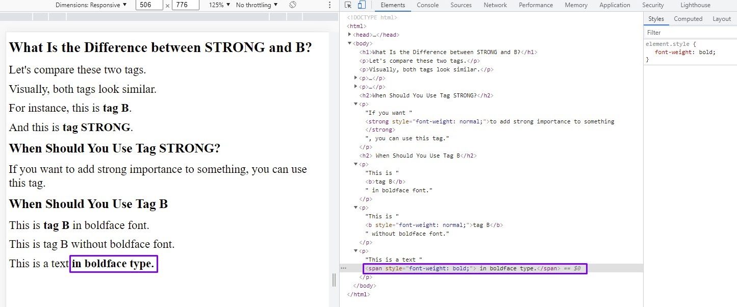Viewport: 737px width, 307px height.
Task: Open the Layout tab
Action: [722, 18]
